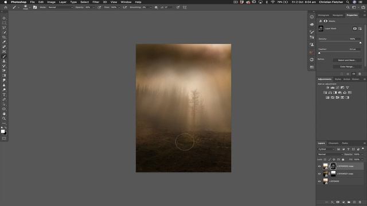
Task: Hide the middle layer in Layers
Action: pos(319,174)
